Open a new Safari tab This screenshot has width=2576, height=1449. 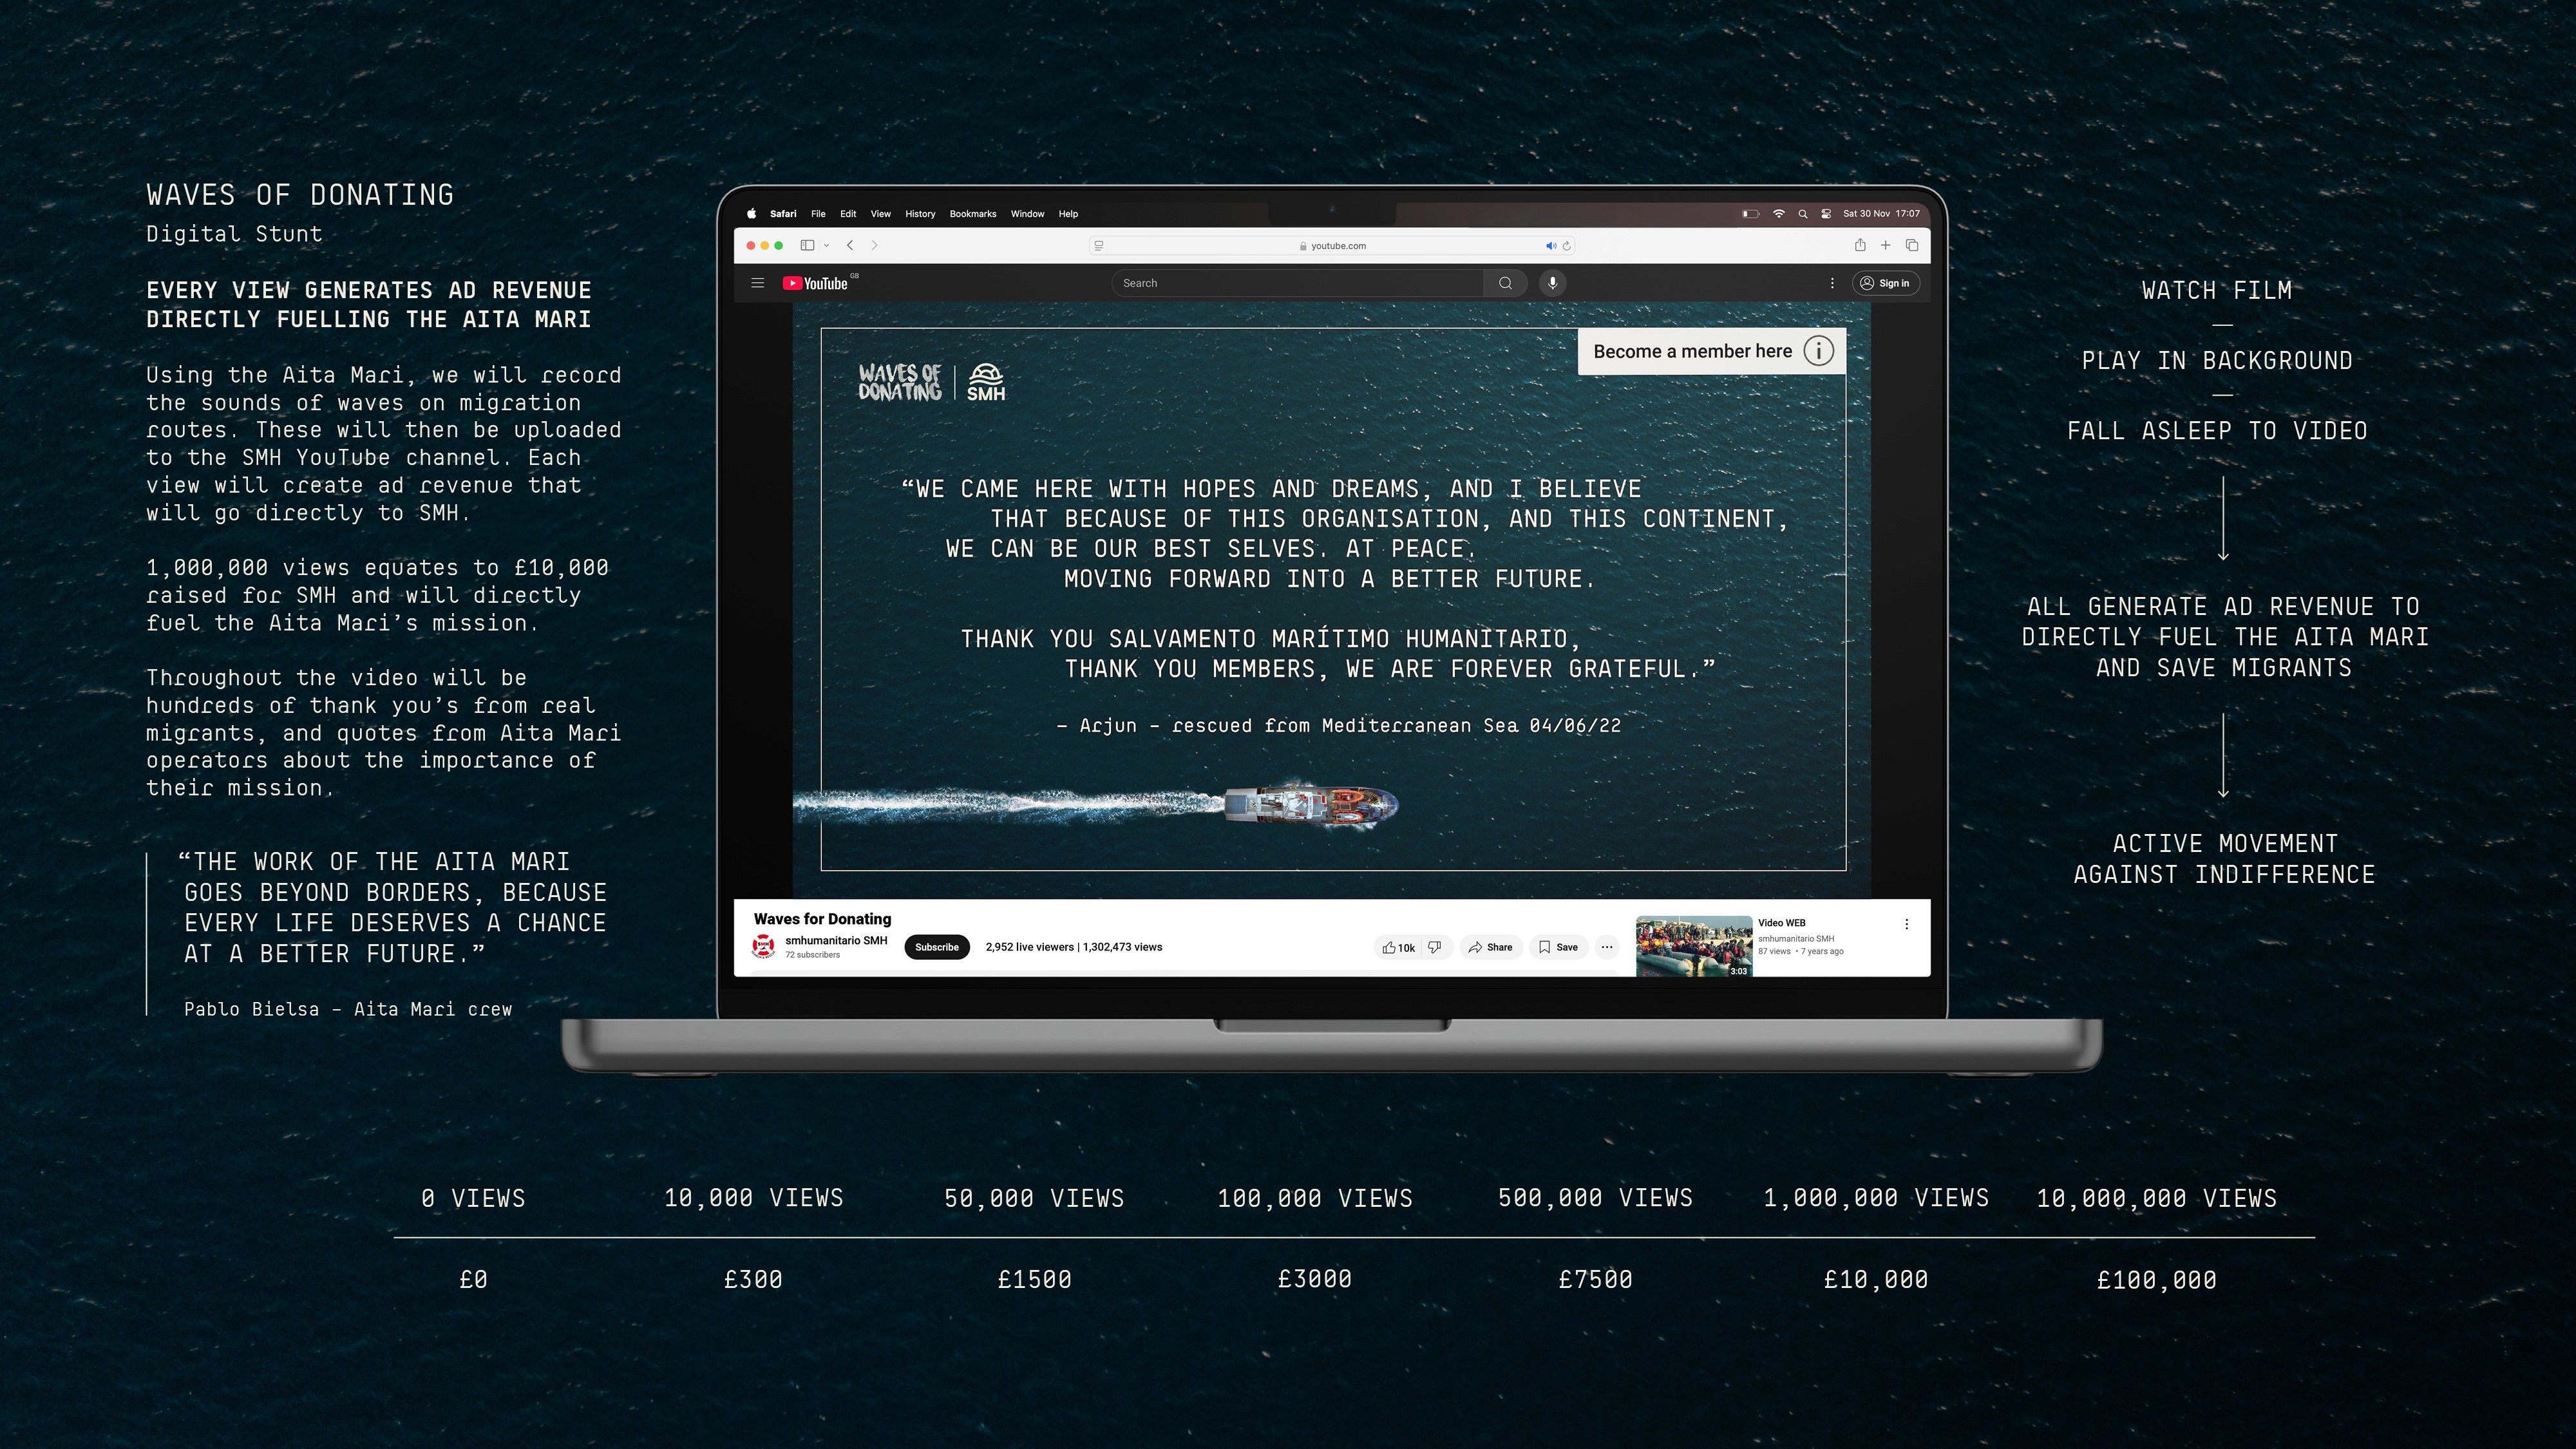coord(1886,245)
